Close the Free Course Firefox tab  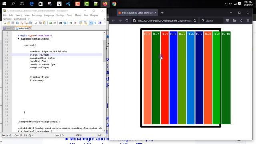point(155,12)
